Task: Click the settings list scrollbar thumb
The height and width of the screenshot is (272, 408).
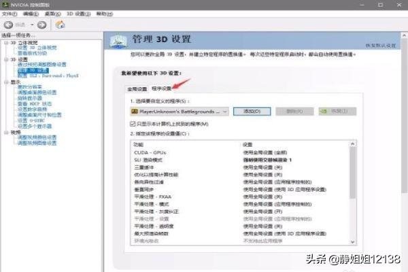Action: click(x=352, y=173)
